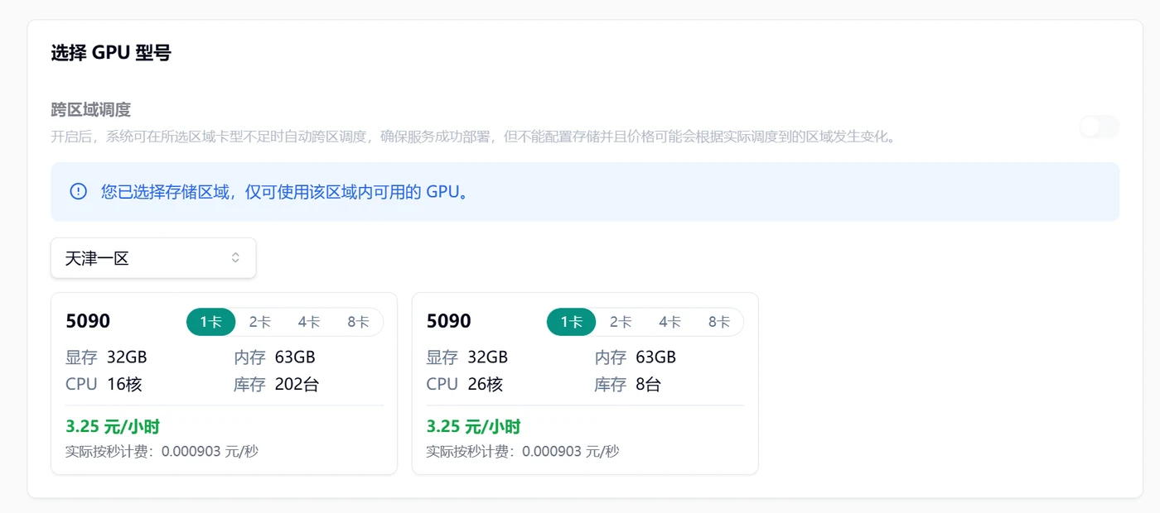Click the 选择 GPU 型号 heading
Screen dimensions: 1160x513
[x=111, y=53]
